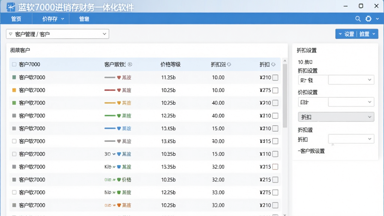Click gray square marker of the 13.45b row
This screenshot has height=216, width=384.
(x=14, y=128)
